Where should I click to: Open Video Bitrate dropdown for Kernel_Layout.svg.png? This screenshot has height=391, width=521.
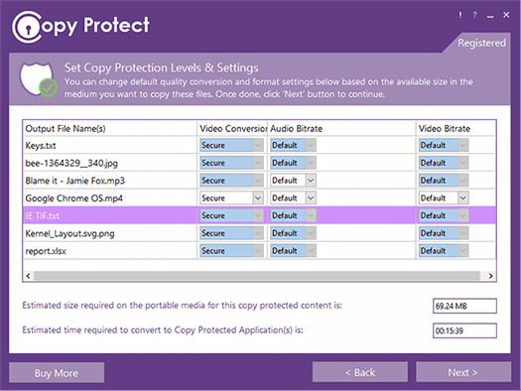[444, 233]
